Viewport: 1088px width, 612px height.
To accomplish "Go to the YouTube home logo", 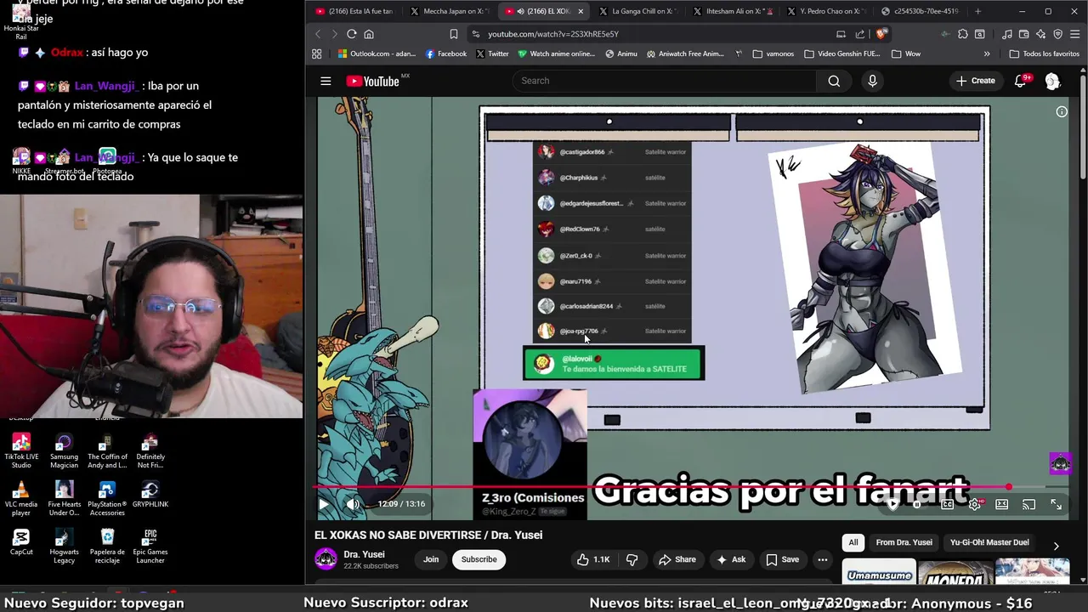I will (373, 81).
